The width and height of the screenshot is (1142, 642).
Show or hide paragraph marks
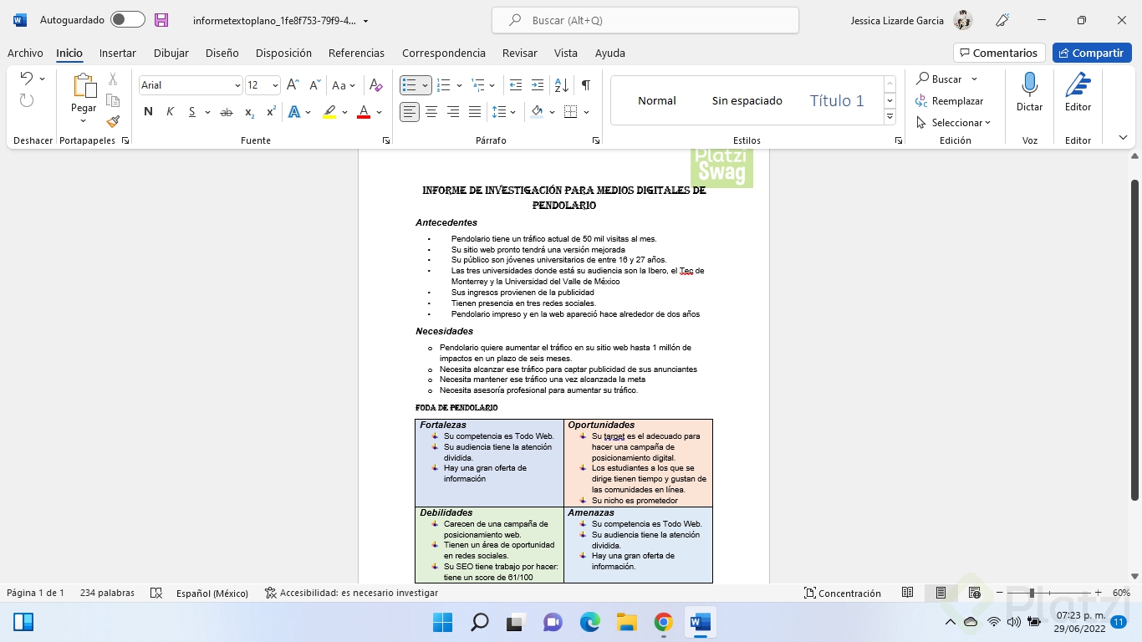tap(586, 85)
